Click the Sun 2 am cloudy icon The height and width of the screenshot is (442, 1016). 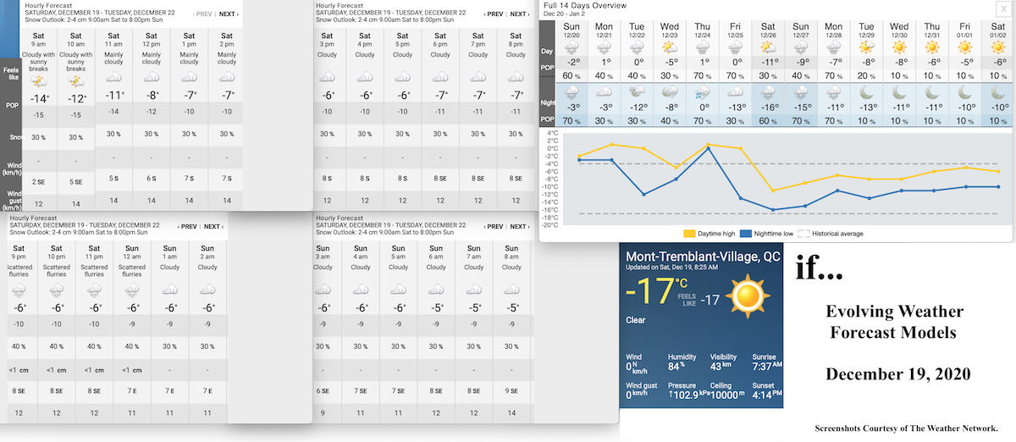[x=207, y=290]
